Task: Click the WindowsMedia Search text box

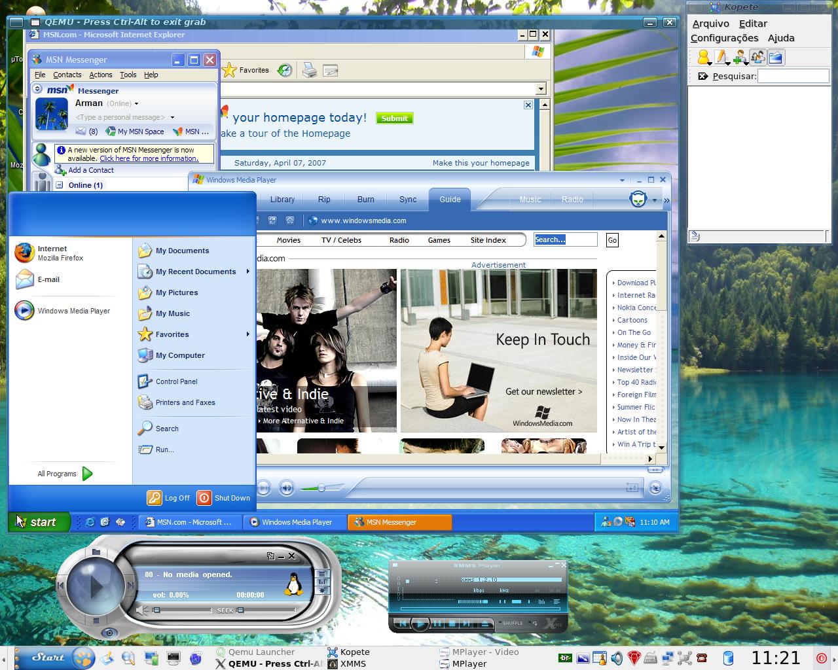Action: point(566,239)
